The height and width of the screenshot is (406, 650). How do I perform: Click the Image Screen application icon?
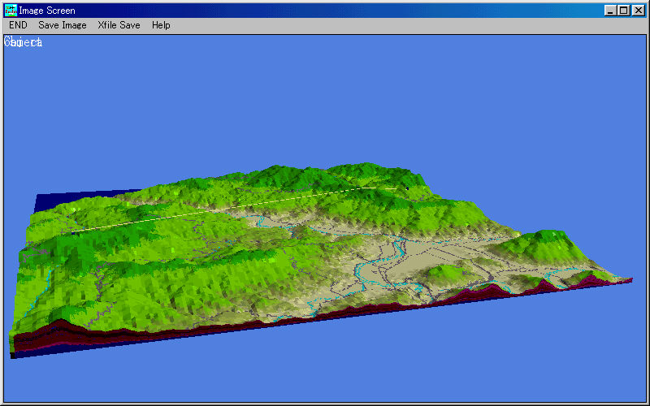(x=11, y=11)
